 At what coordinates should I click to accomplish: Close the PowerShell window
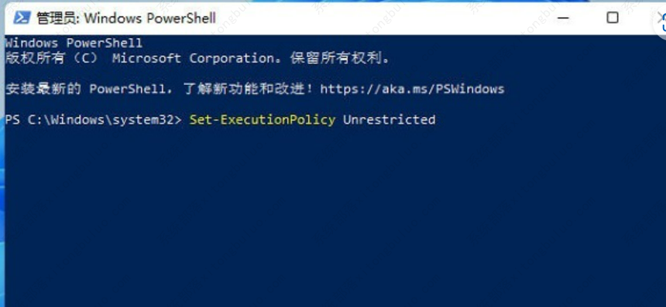click(x=661, y=17)
